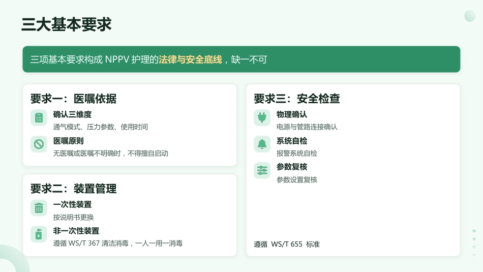Click the power plug icon beside 物理确认
This screenshot has height=272, width=483.
pyautogui.click(x=262, y=117)
